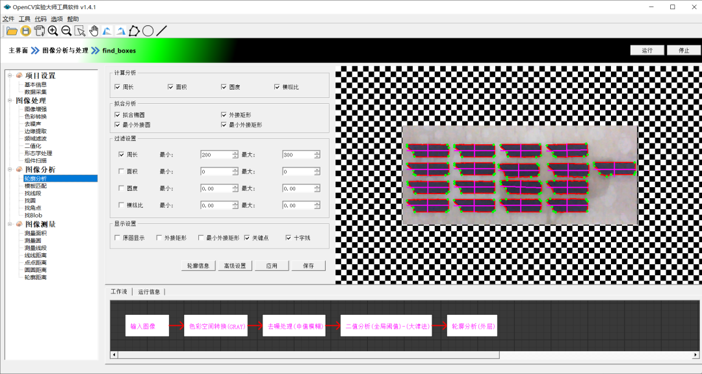This screenshot has width=702, height=374.
Task: Uncheck 最小外接圆 fitting option
Action: pos(117,125)
